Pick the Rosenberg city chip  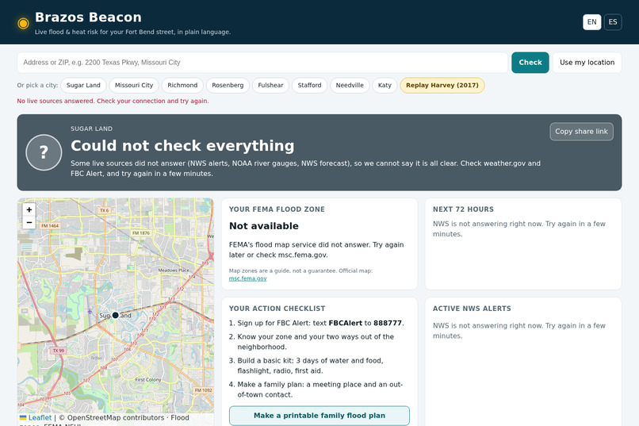(x=228, y=85)
